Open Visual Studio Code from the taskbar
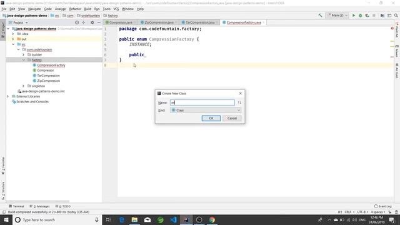This screenshot has width=400, height=225. tap(174, 219)
